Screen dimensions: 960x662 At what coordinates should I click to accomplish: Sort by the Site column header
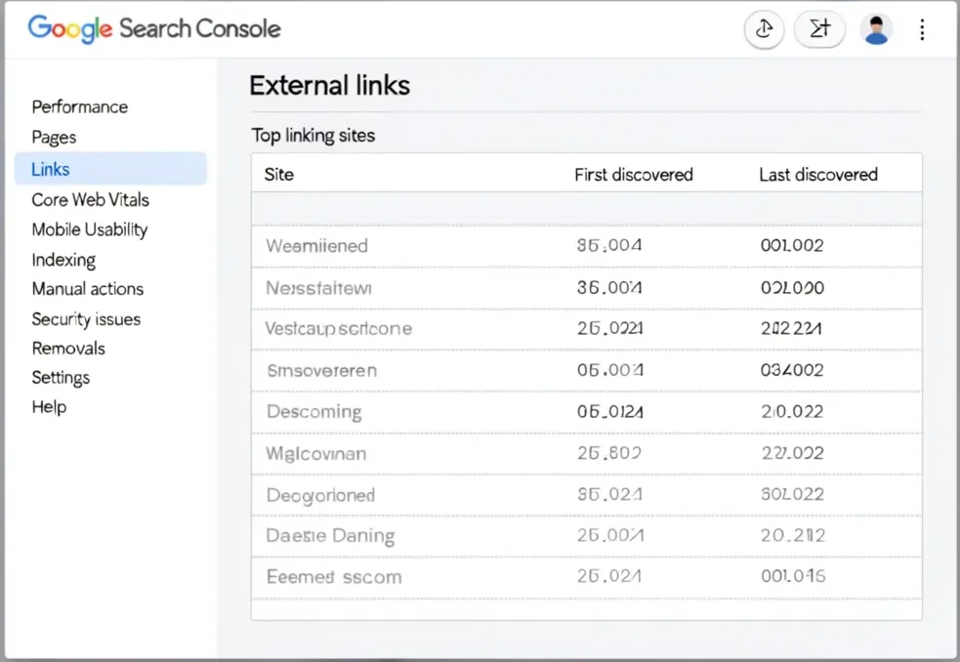pos(279,175)
